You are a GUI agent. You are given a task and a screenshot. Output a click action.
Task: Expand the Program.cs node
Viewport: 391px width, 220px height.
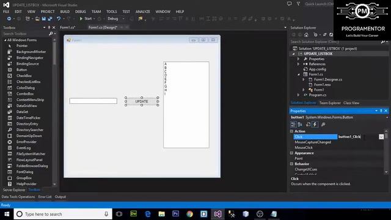point(299,95)
